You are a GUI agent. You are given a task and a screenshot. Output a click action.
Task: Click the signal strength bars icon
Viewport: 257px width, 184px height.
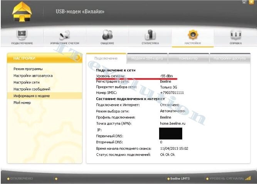[248, 178]
